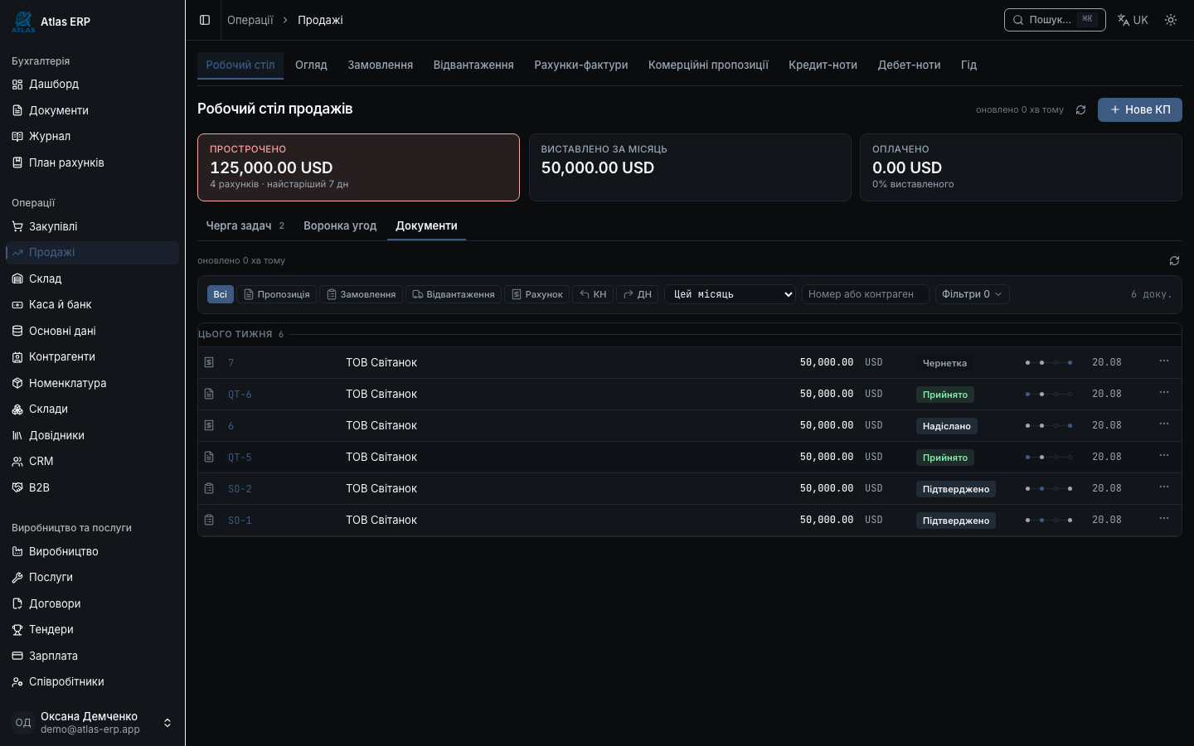Filter documents by Рахунок
The width and height of the screenshot is (1194, 746).
coord(536,294)
